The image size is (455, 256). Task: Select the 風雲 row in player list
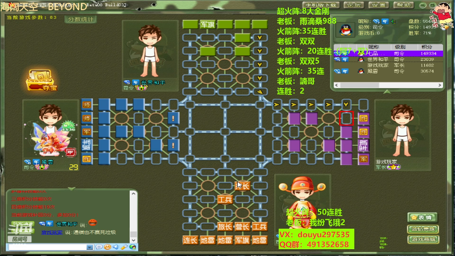388,71
